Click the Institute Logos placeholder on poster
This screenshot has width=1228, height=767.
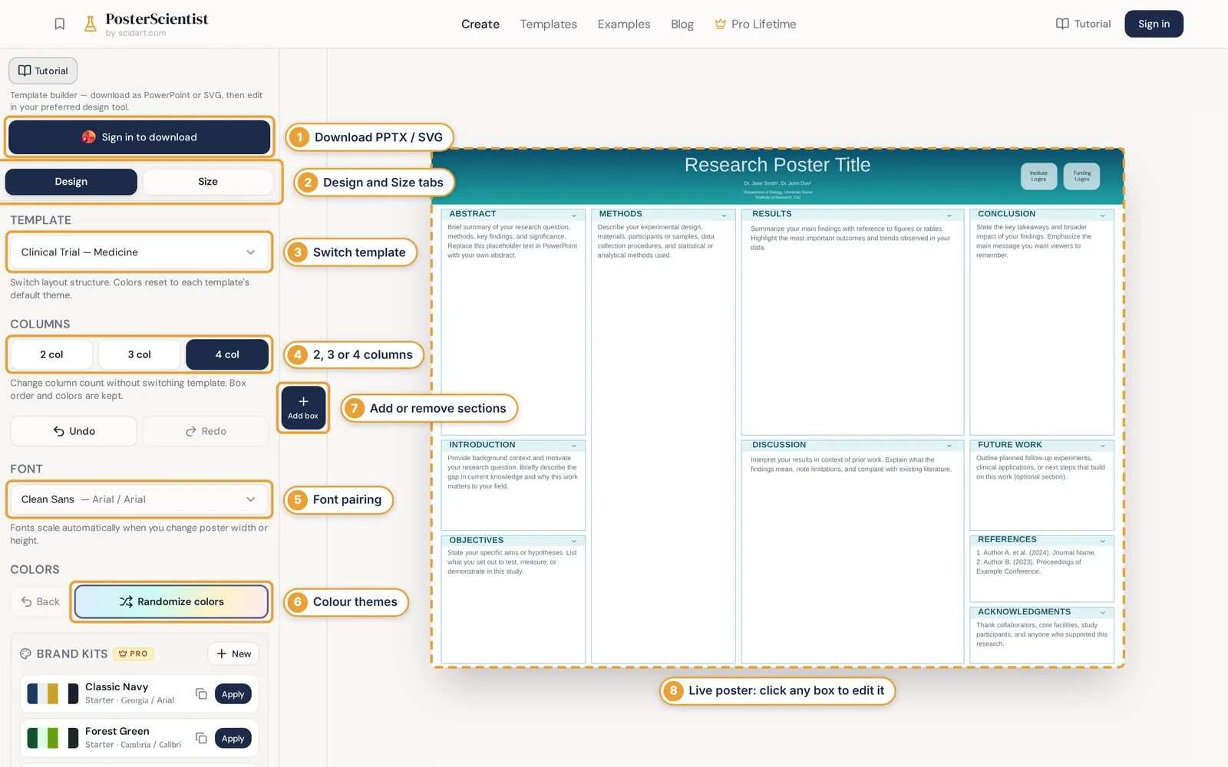1038,176
